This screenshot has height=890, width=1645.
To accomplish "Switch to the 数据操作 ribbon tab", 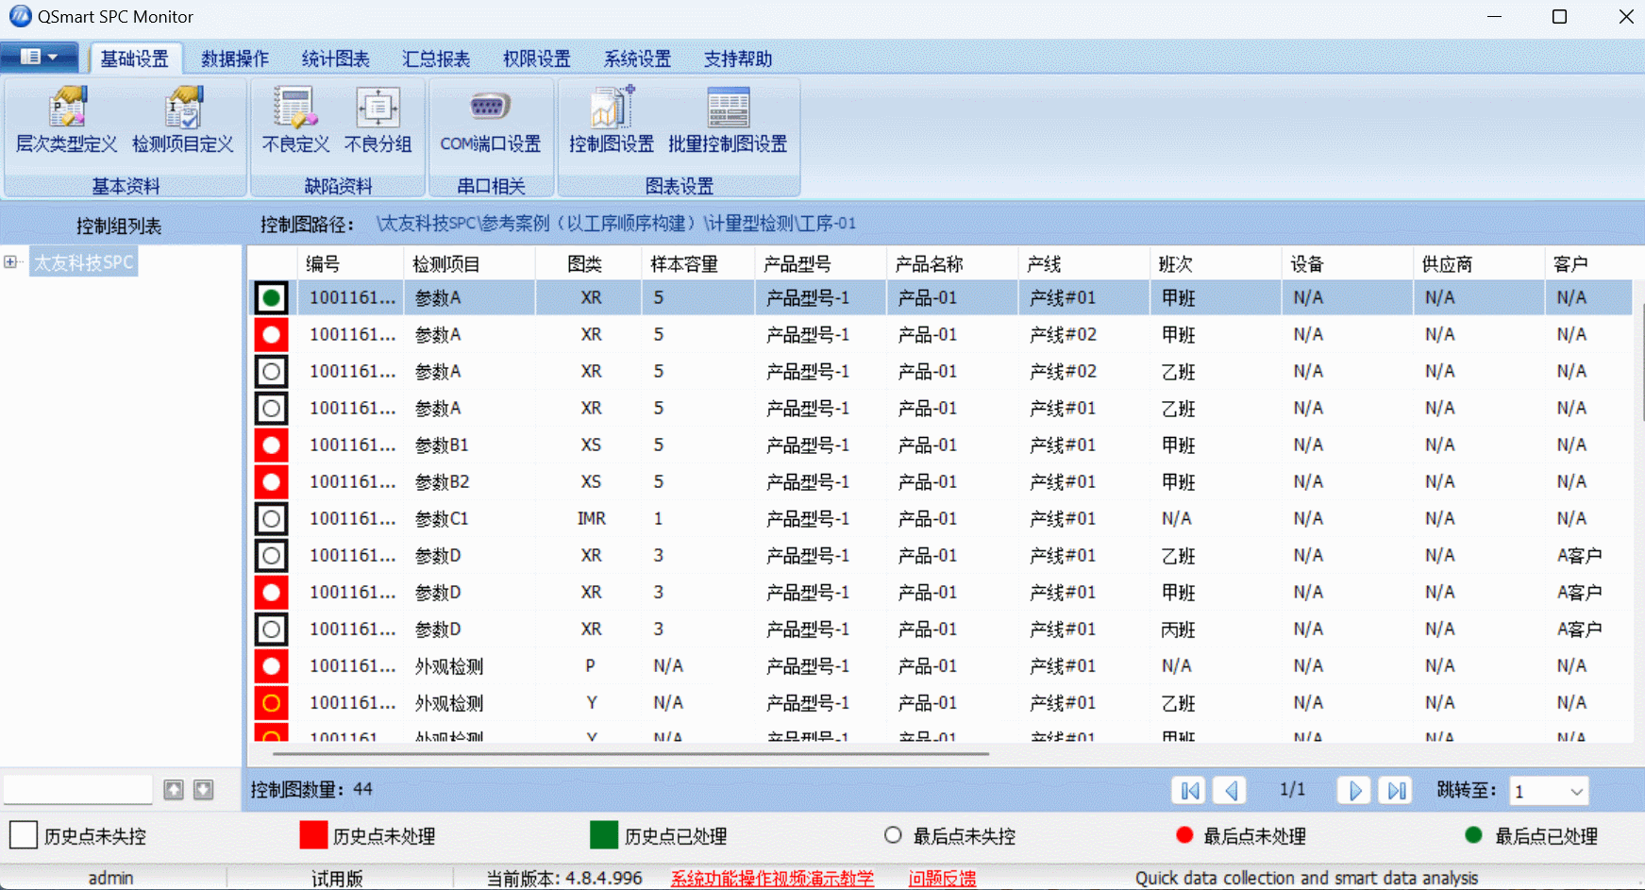I will pos(234,58).
